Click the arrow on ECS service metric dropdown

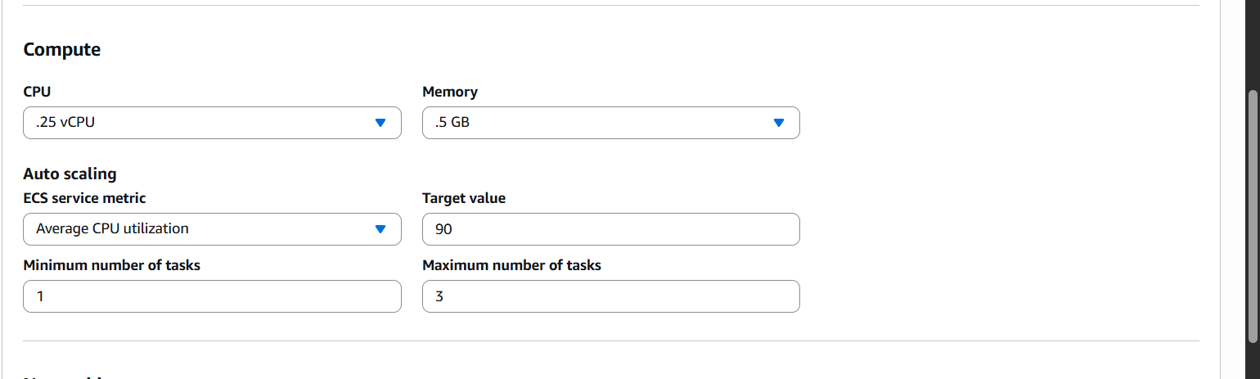pos(380,229)
